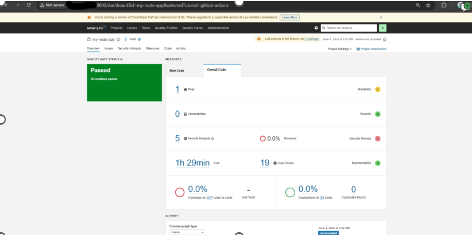Open the Rules menu
The image size is (472, 235).
tap(146, 28)
